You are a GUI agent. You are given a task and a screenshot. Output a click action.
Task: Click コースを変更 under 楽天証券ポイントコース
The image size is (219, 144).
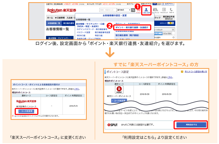(x=26, y=111)
